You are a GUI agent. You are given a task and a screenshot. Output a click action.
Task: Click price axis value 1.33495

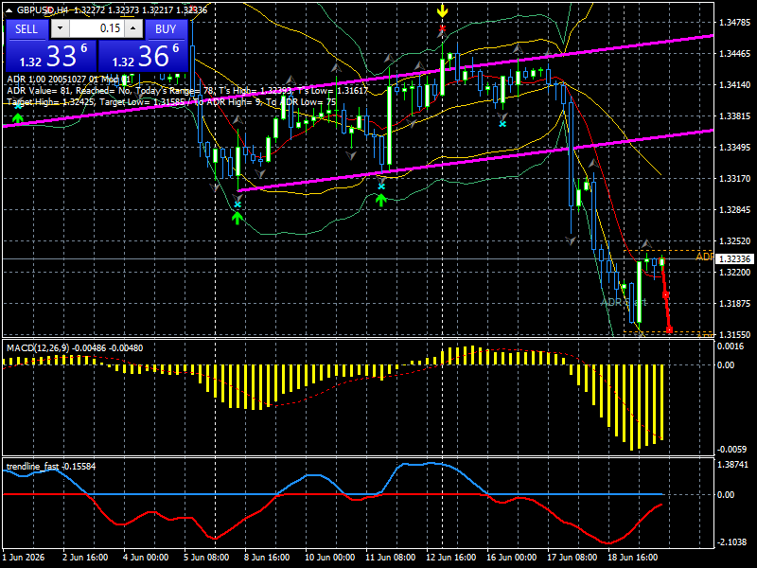[735, 148]
